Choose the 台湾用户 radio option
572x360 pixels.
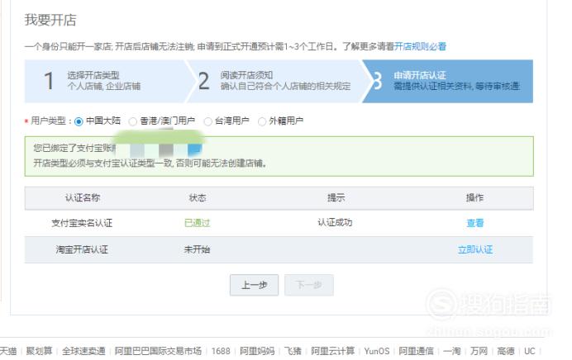tap(208, 121)
